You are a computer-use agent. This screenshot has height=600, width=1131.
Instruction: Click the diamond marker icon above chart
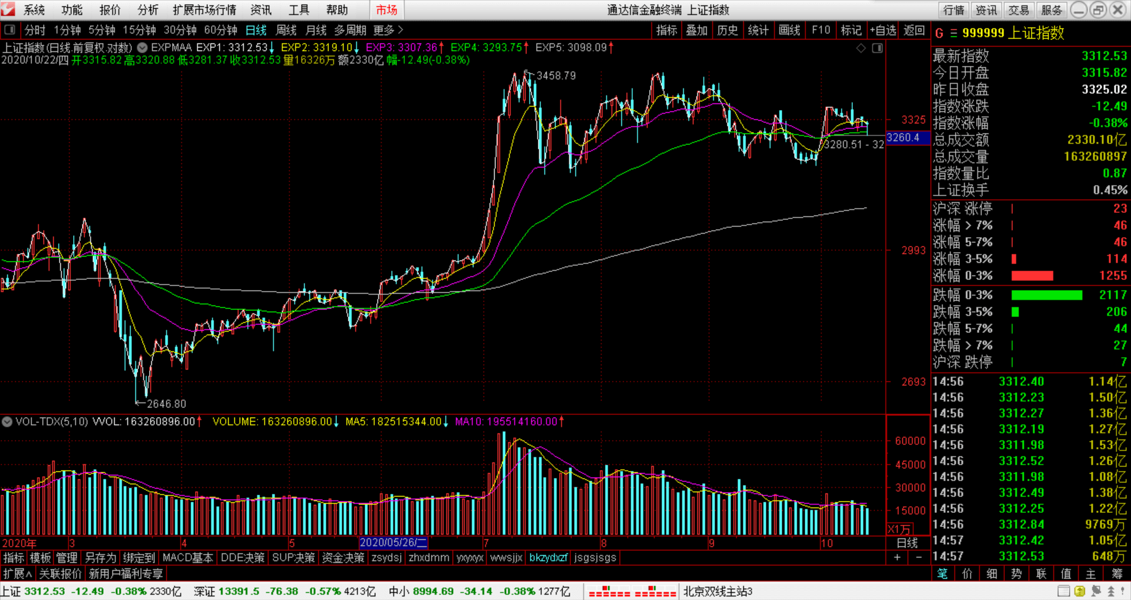[x=861, y=48]
